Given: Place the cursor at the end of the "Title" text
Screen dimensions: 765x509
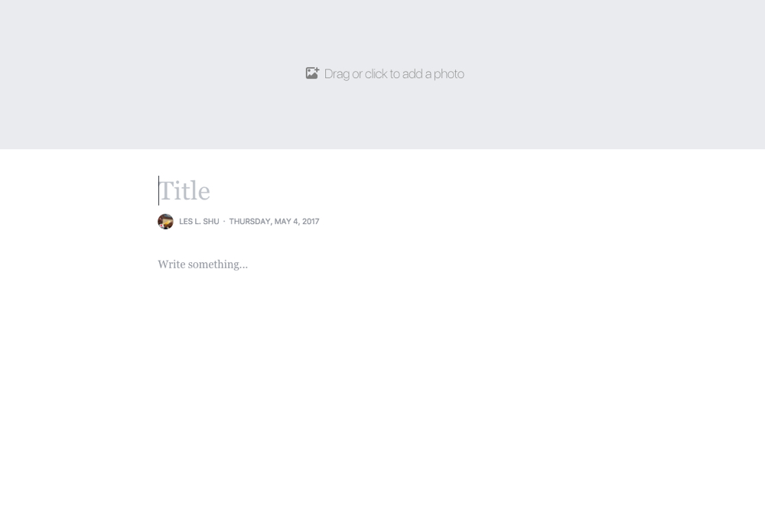Looking at the screenshot, I should coord(211,190).
